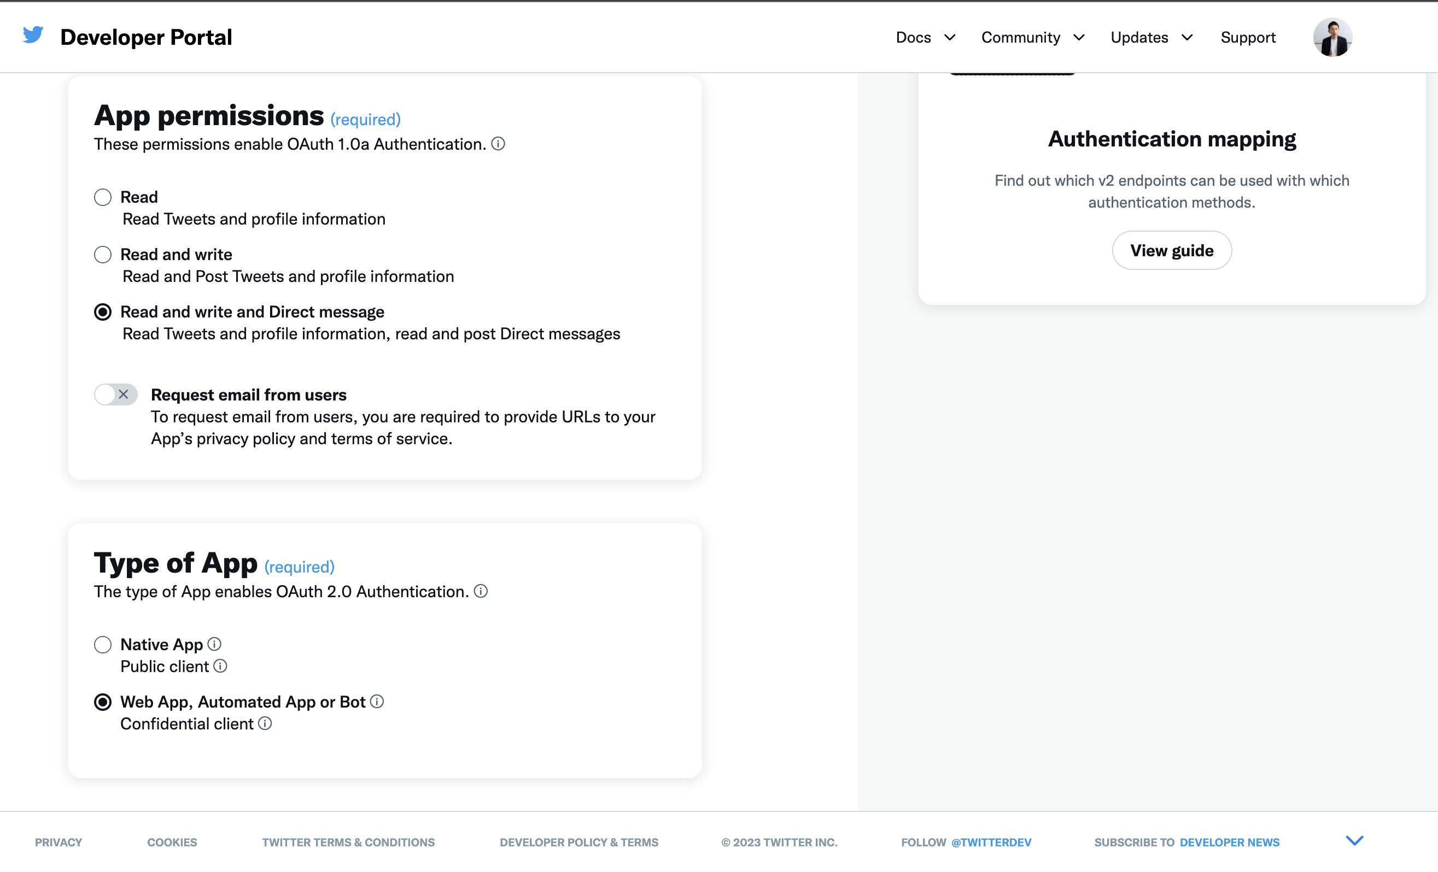The image size is (1438, 872).
Task: Collapse the footer with the blue chevron
Action: 1354,840
